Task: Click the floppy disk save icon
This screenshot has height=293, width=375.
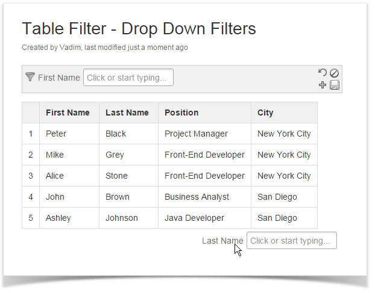Action: tap(334, 85)
